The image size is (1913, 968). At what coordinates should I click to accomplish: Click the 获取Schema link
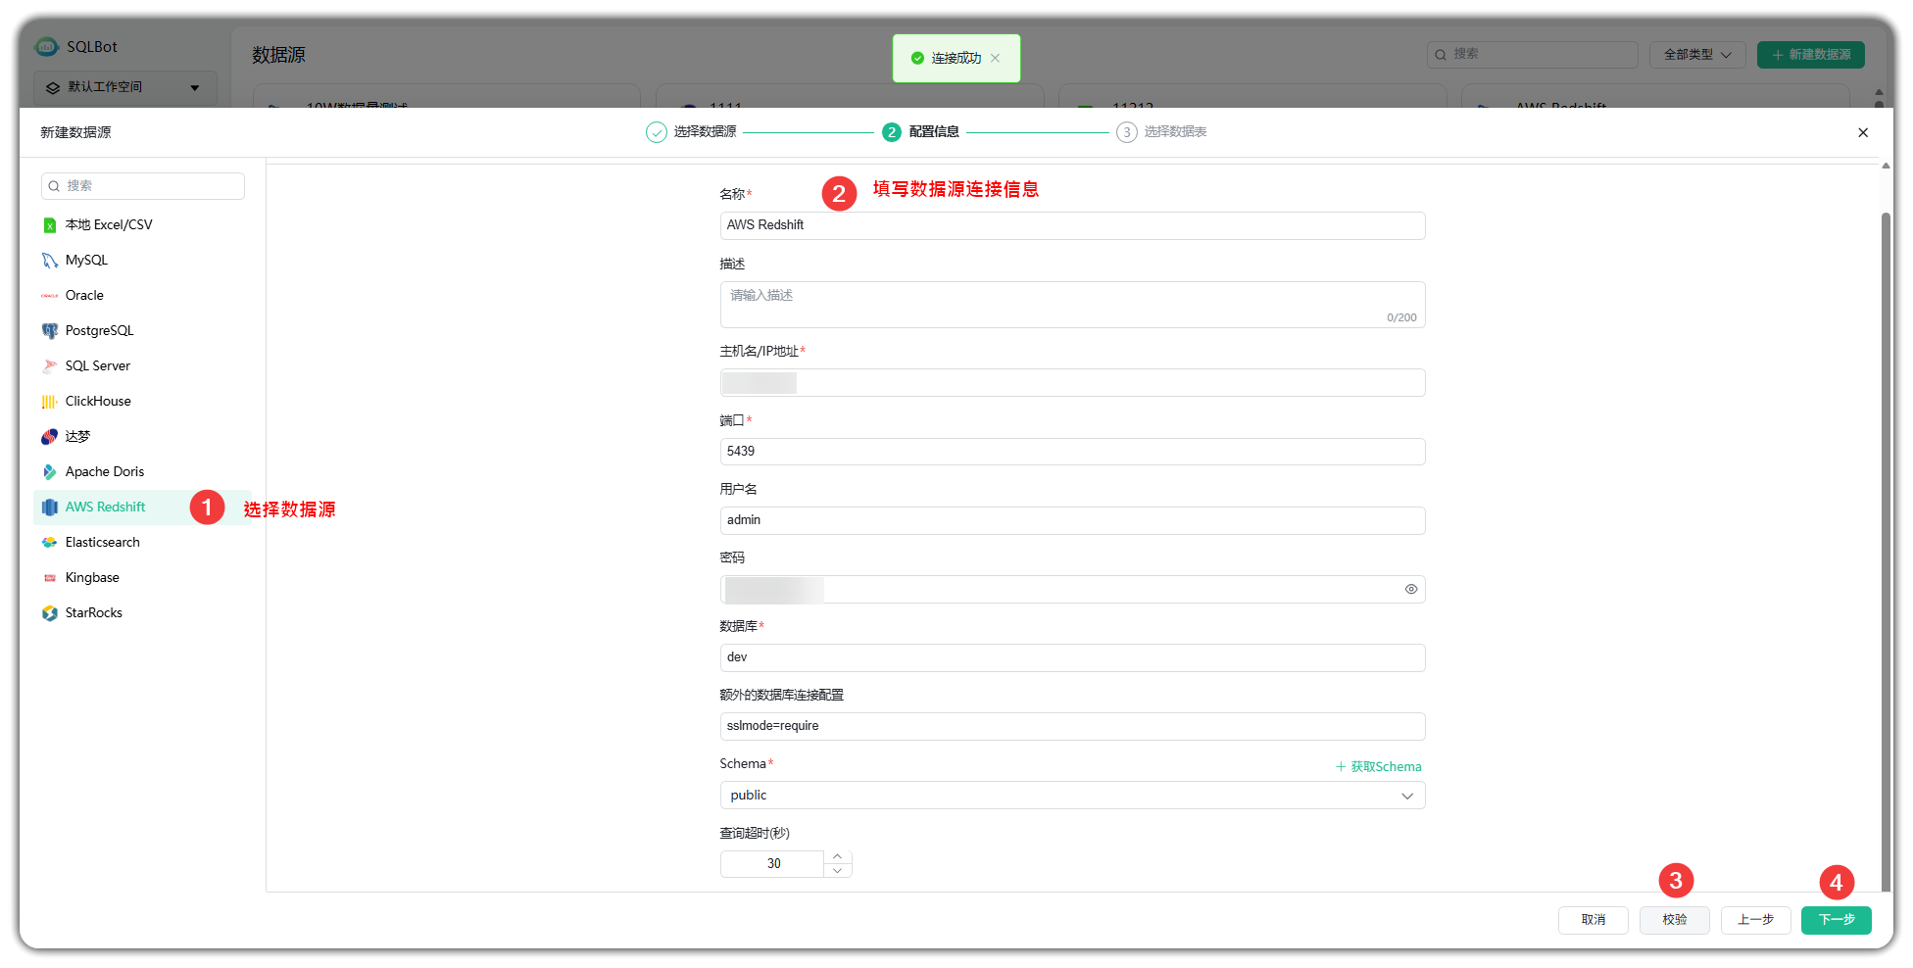point(1378,766)
